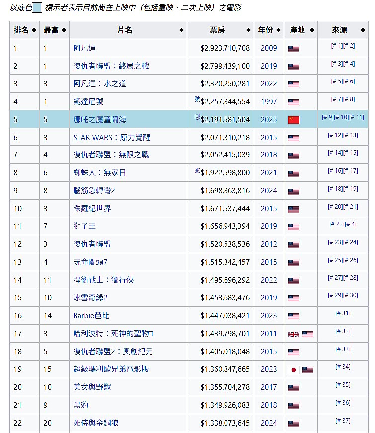Sort table by 年份 column arrows
The image size is (375, 433).
(278, 30)
